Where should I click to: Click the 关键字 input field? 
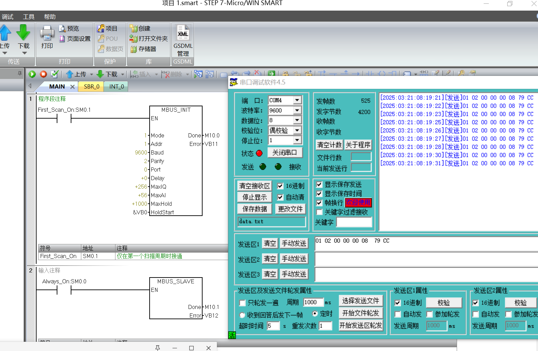coord(354,222)
